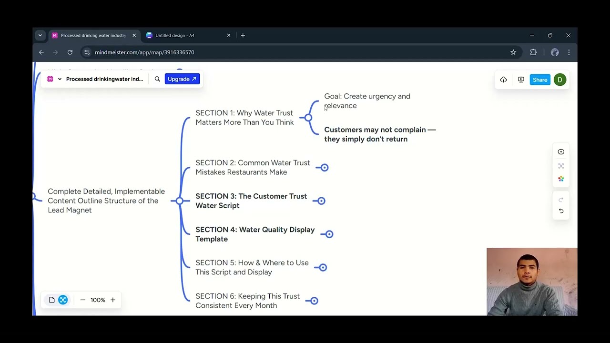The image size is (610, 343).
Task: Switch to mind map view icon
Action: tap(63, 300)
